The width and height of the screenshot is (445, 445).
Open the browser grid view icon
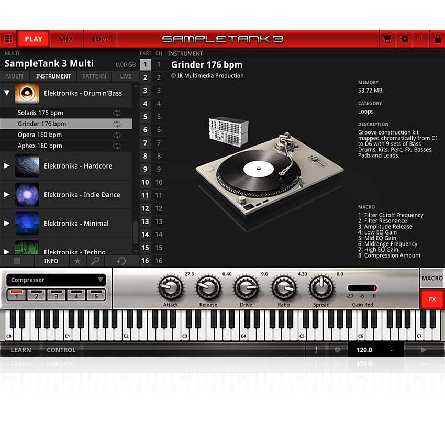point(9,38)
